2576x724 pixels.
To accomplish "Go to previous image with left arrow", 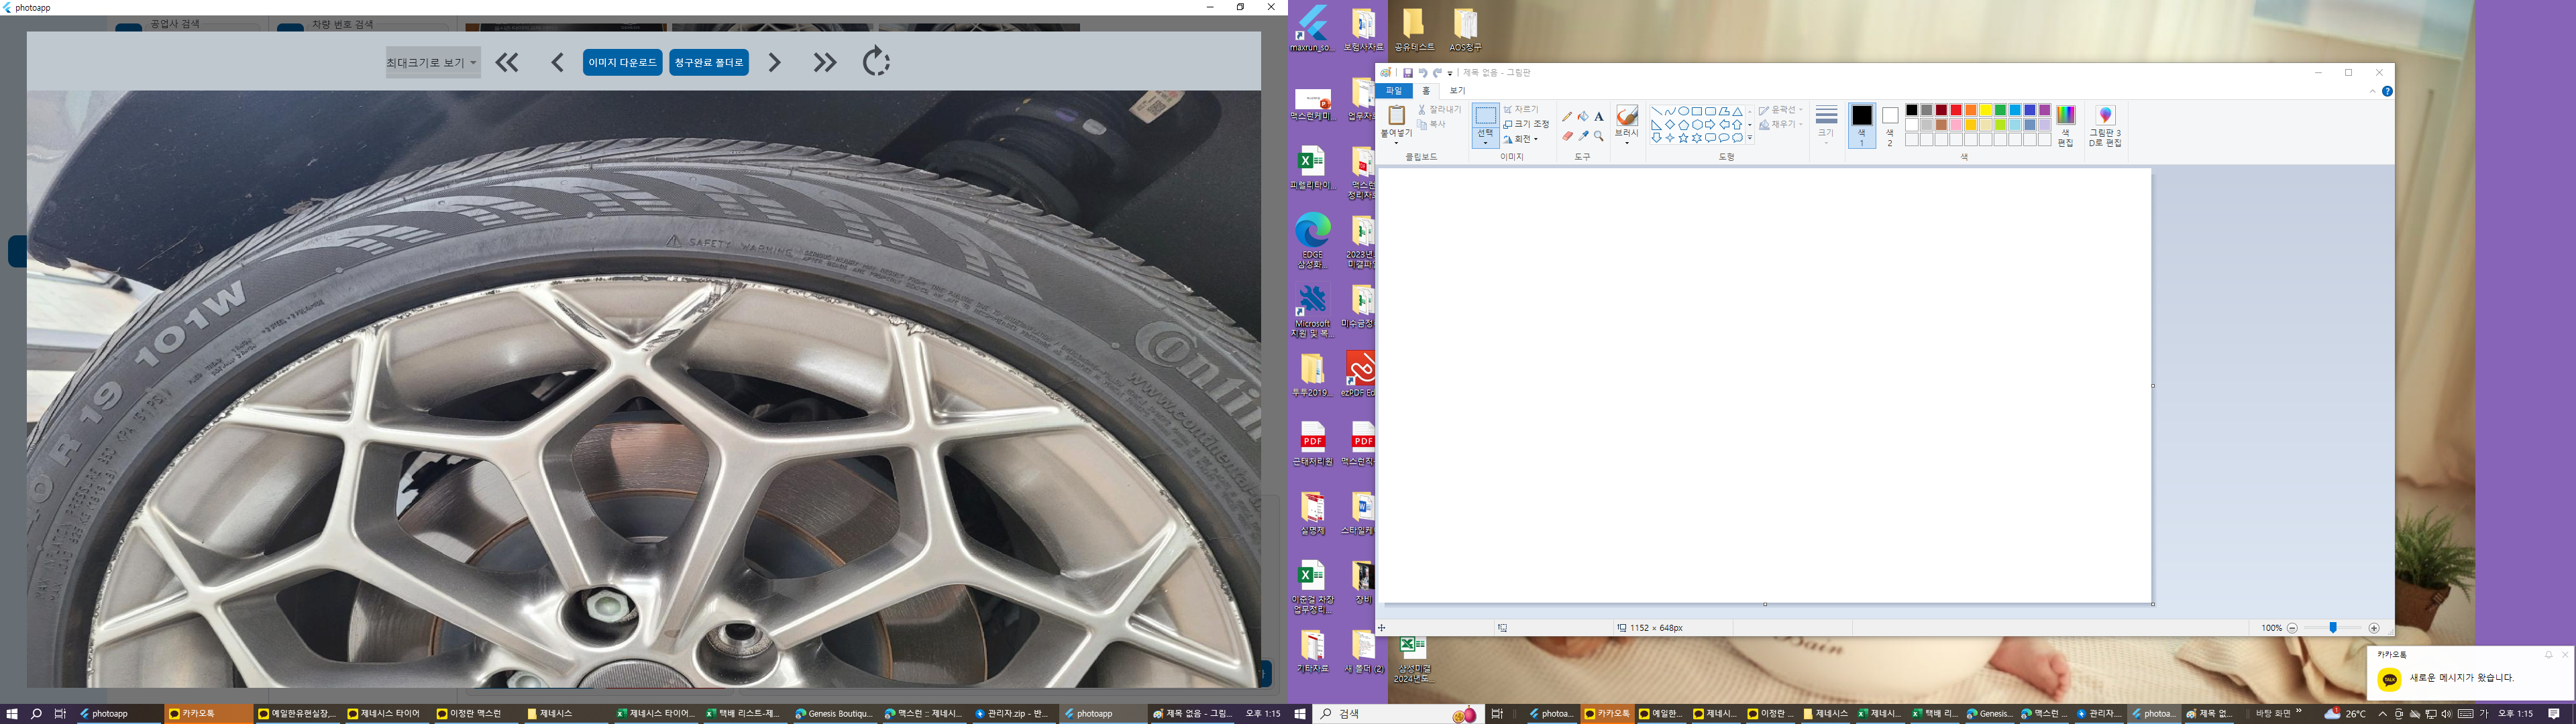I will click(558, 62).
